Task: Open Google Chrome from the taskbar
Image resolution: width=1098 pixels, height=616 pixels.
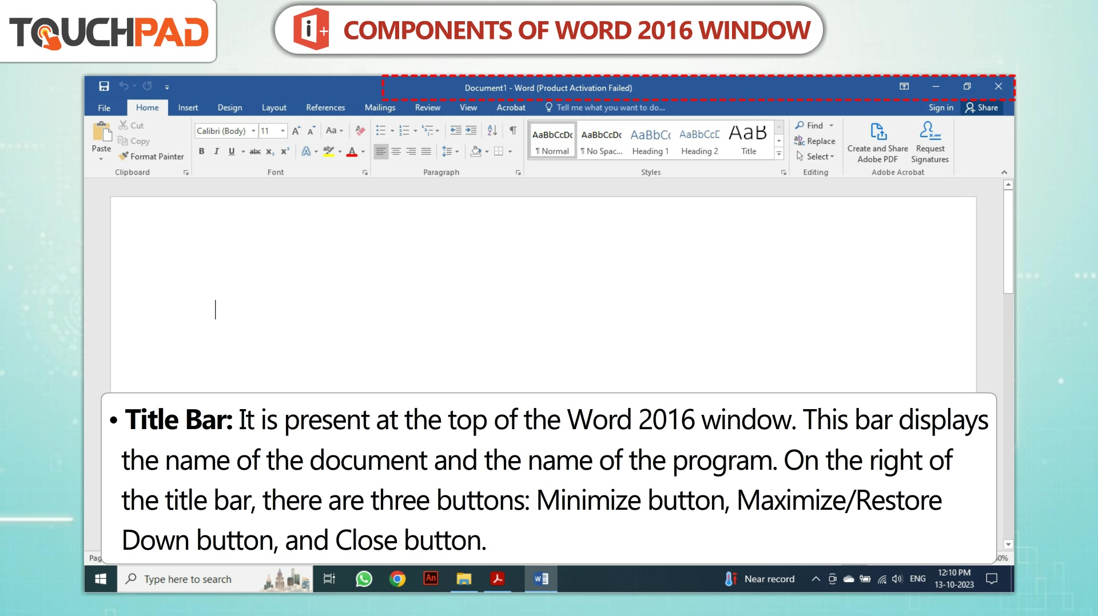Action: (397, 579)
